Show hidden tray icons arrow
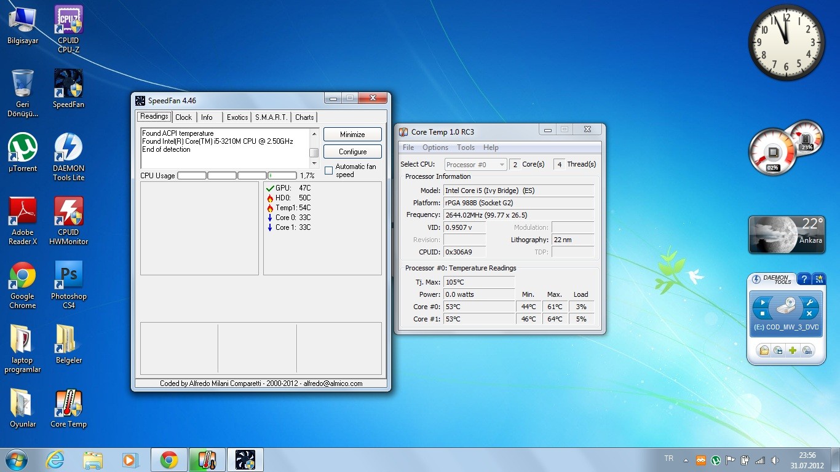 click(x=686, y=460)
